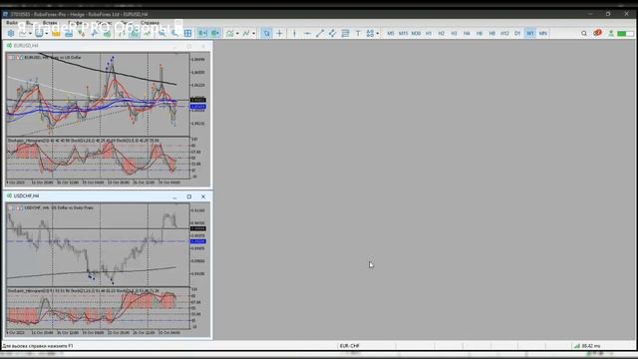Click the EUR-CHF profile name in status bar
This screenshot has height=359, width=638.
click(x=350, y=346)
